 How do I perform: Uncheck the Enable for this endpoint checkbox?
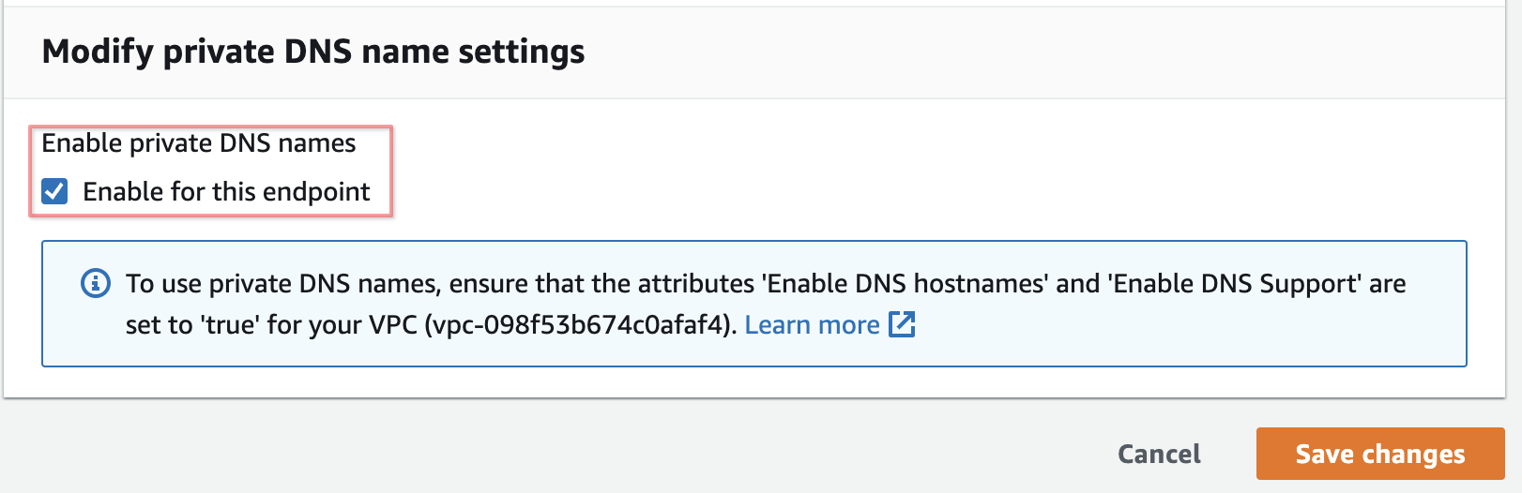(54, 192)
